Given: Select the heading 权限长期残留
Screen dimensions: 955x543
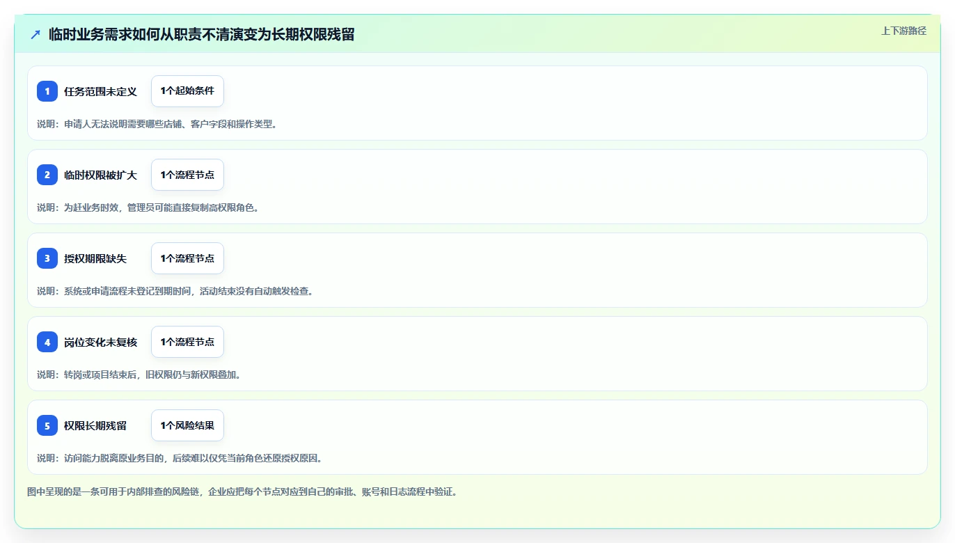Looking at the screenshot, I should click(95, 426).
